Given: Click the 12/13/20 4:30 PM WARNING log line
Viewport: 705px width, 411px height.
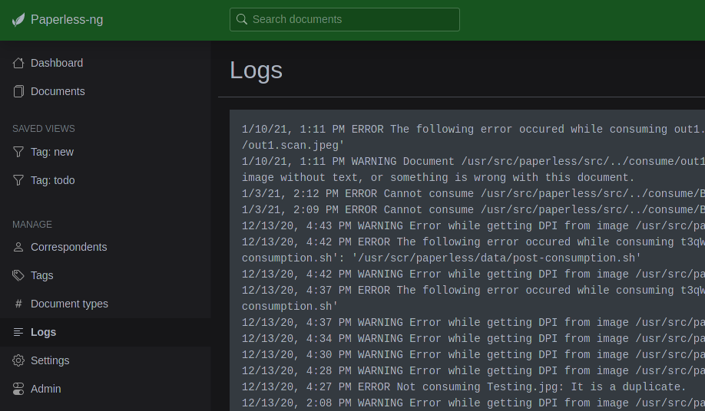Looking at the screenshot, I should 473,355.
